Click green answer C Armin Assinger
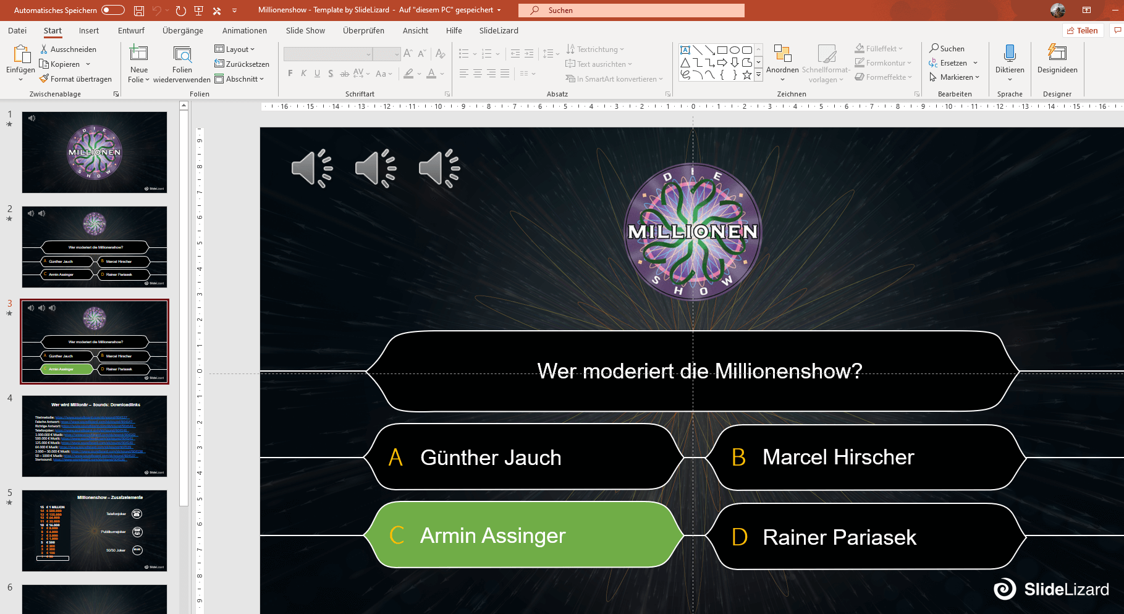 pos(524,535)
